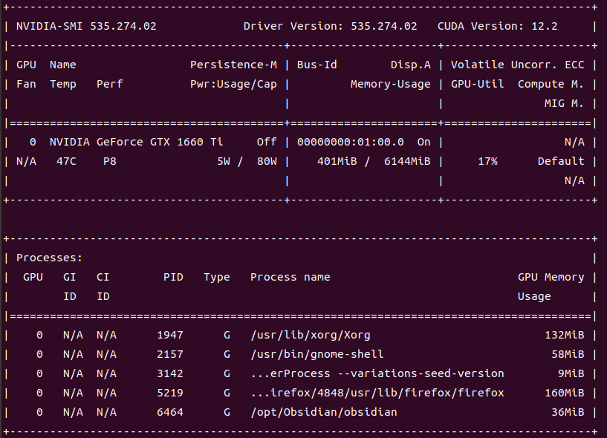Click the GPU-Util header text

[x=477, y=84]
